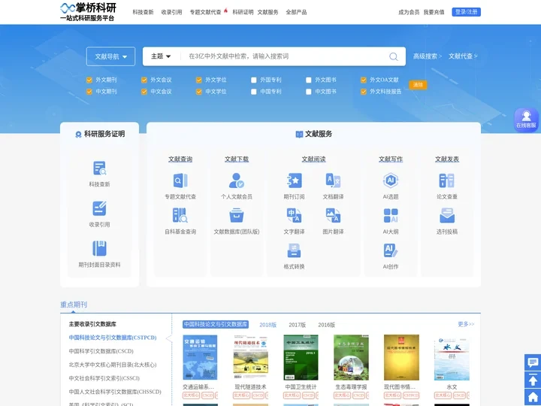Open 文字翻译 icon
The width and height of the screenshot is (541, 406).
pos(295,215)
